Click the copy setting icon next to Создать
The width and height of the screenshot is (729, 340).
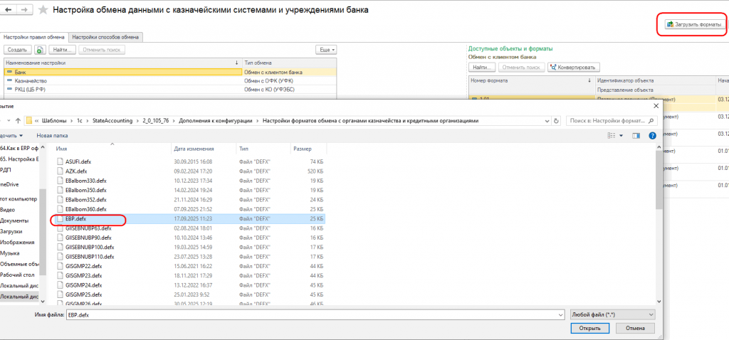40,50
